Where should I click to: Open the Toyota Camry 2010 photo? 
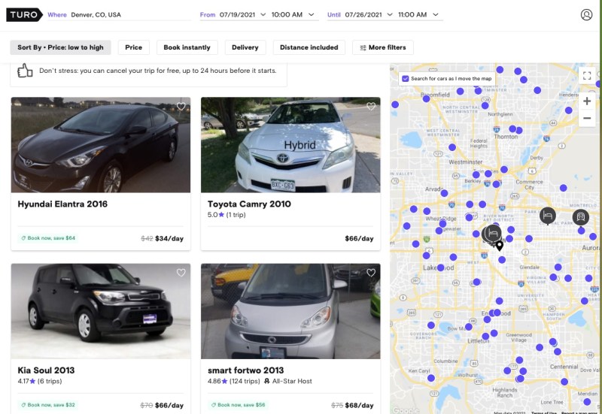point(290,145)
